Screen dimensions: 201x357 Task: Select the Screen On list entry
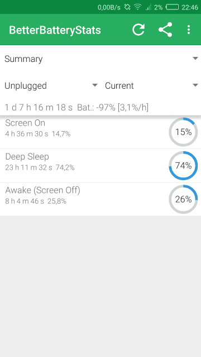click(x=100, y=132)
